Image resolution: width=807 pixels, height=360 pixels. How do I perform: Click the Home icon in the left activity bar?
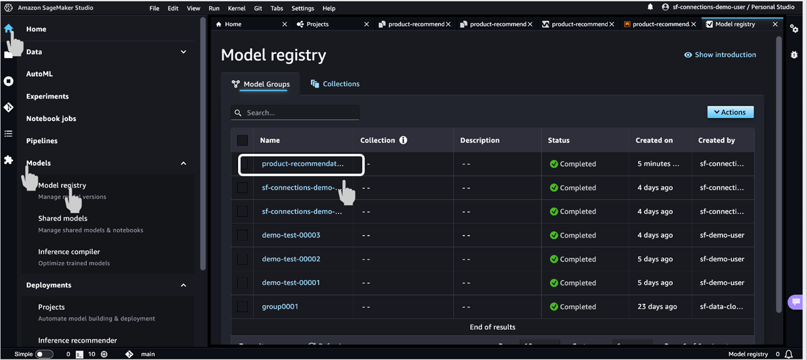pos(8,29)
